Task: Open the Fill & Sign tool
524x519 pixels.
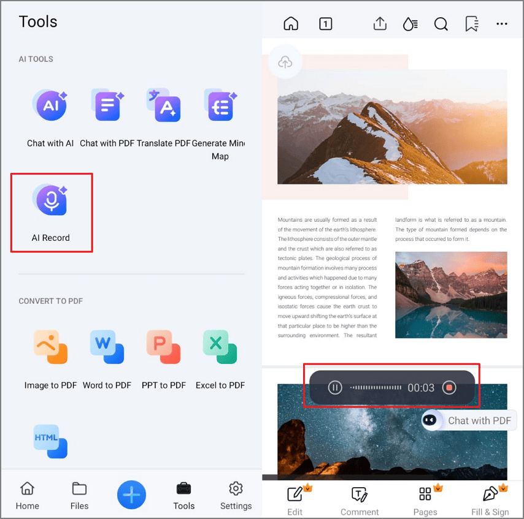Action: [x=490, y=501]
